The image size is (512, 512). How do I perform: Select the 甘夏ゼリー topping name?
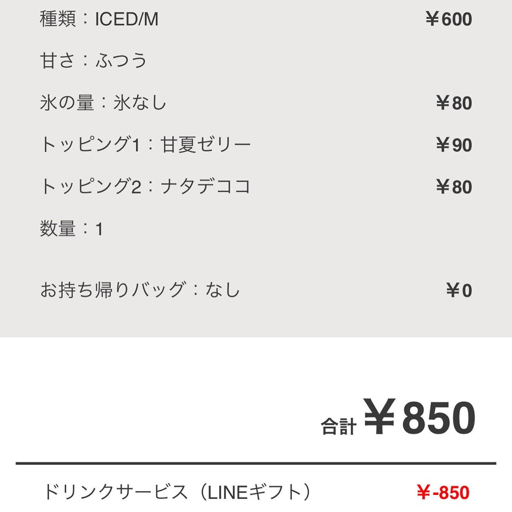pyautogui.click(x=206, y=145)
